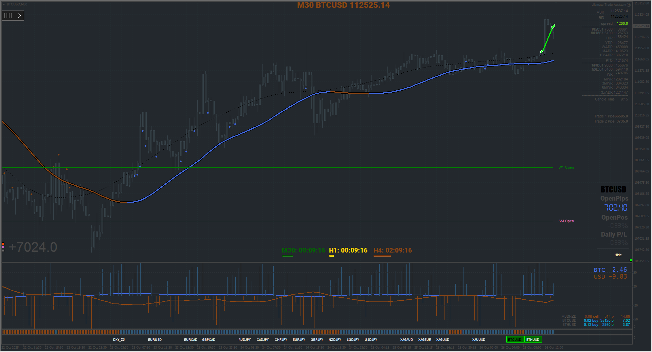Click the OpenPips value 702.40
The width and height of the screenshot is (652, 352).
click(x=616, y=207)
